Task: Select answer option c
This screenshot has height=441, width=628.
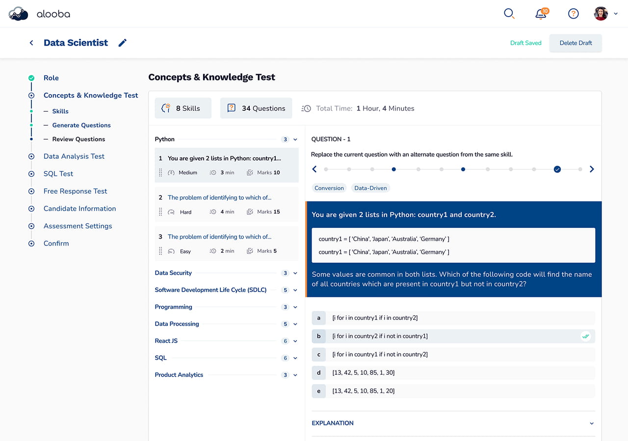Action: tap(453, 354)
